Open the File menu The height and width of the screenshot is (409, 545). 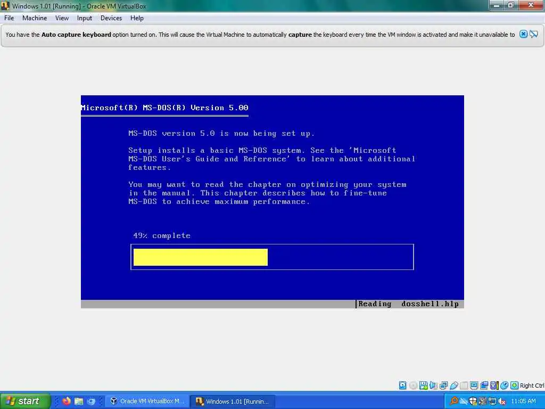pyautogui.click(x=9, y=18)
